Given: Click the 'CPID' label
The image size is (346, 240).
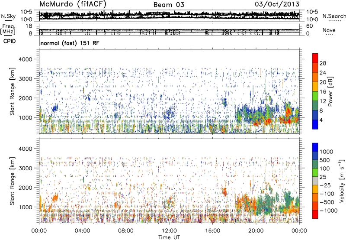Looking at the screenshot, I should coord(10,41).
